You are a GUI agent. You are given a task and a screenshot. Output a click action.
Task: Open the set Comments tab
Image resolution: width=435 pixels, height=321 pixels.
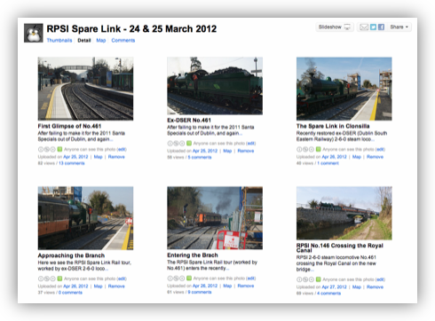click(x=123, y=40)
